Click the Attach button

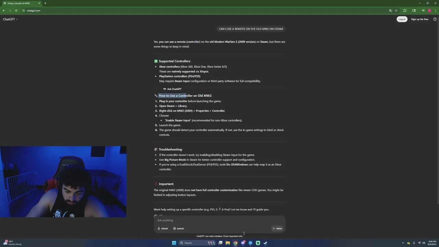(x=163, y=228)
